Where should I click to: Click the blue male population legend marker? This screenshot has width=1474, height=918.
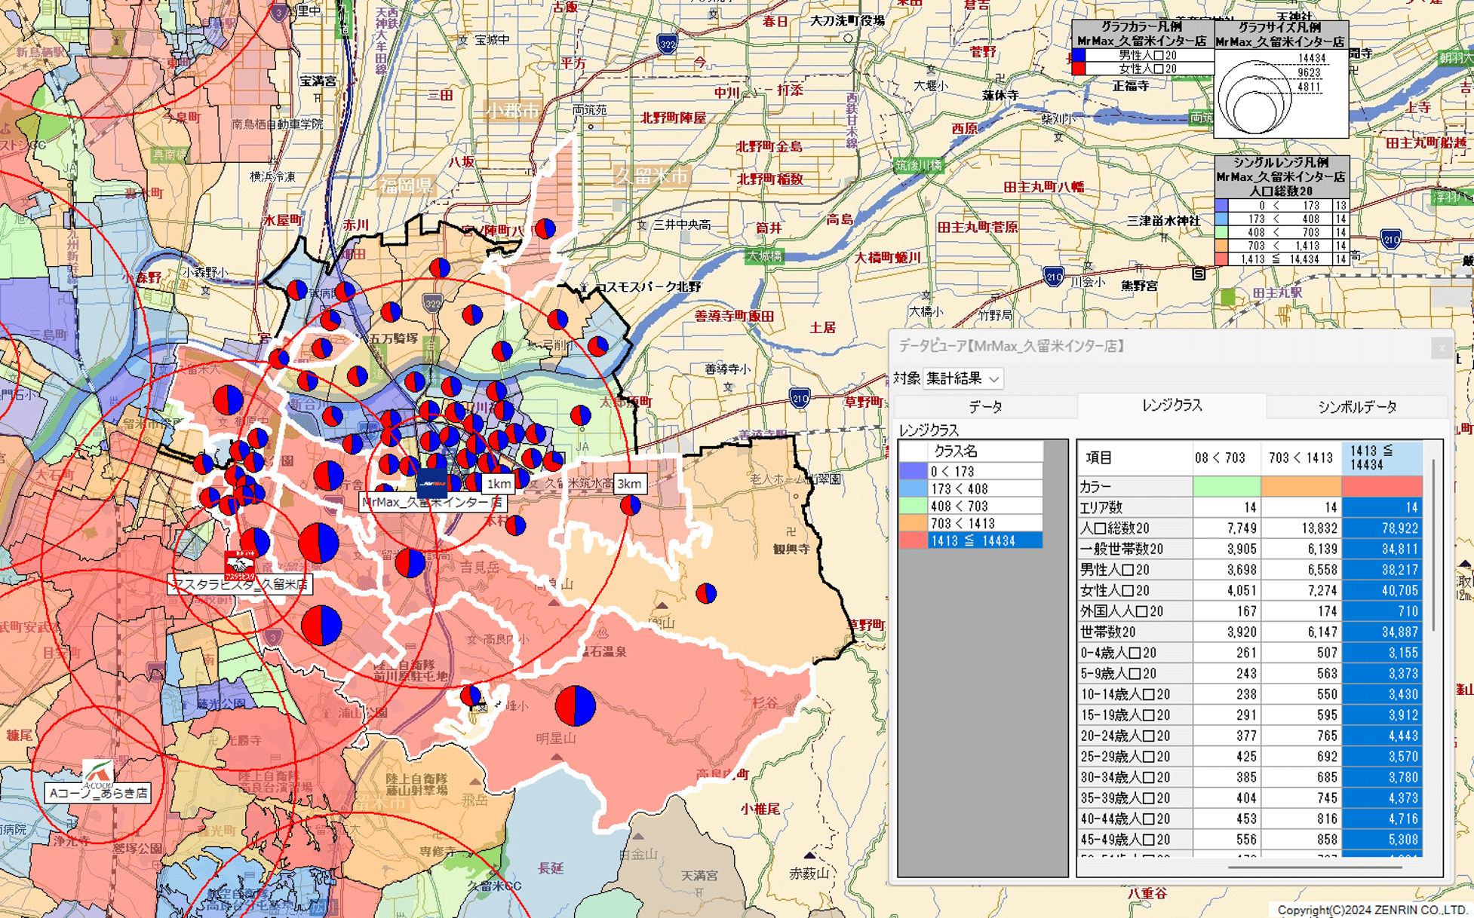1079,55
